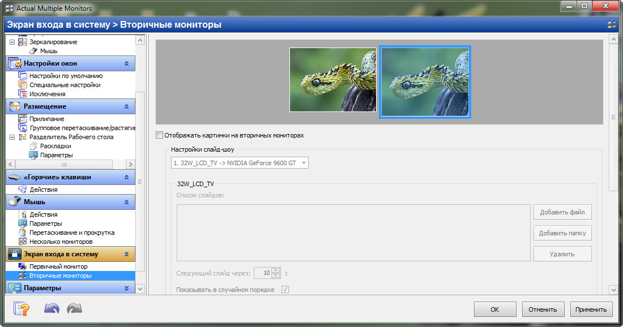This screenshot has height=327, width=623.
Task: Click the Параметры icon under Разделитель
Action: click(x=33, y=155)
